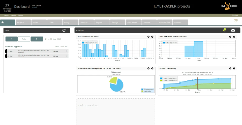Viewport: 242px width, 125px height.
Task: Open the Billing tab
Action: coord(70,22)
